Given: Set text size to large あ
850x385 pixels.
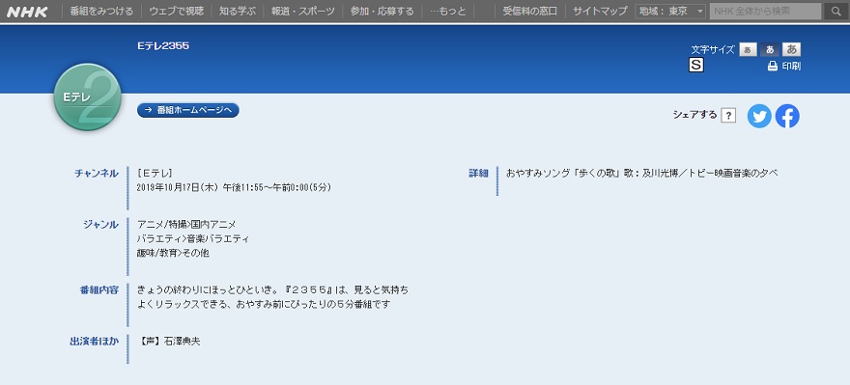Looking at the screenshot, I should click(791, 49).
